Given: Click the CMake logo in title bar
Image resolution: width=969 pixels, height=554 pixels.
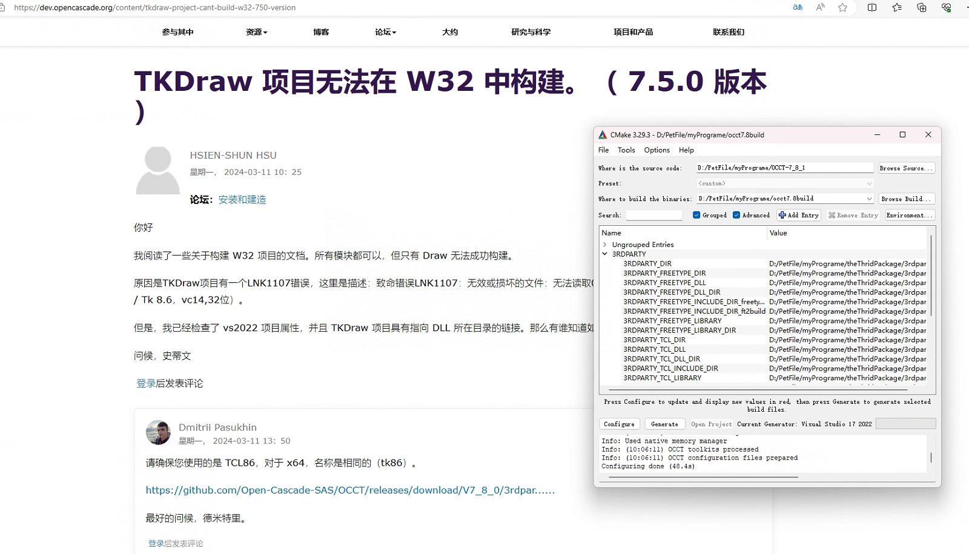Looking at the screenshot, I should coord(603,135).
